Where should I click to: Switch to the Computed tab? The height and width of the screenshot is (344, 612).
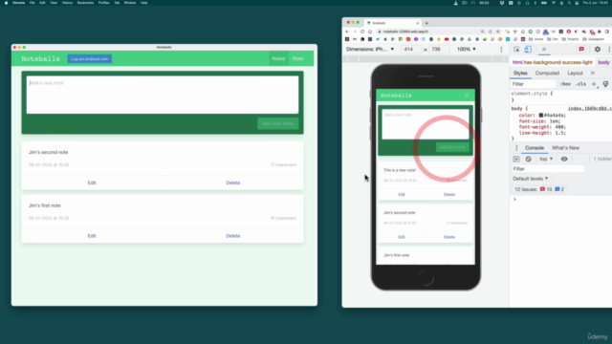547,74
